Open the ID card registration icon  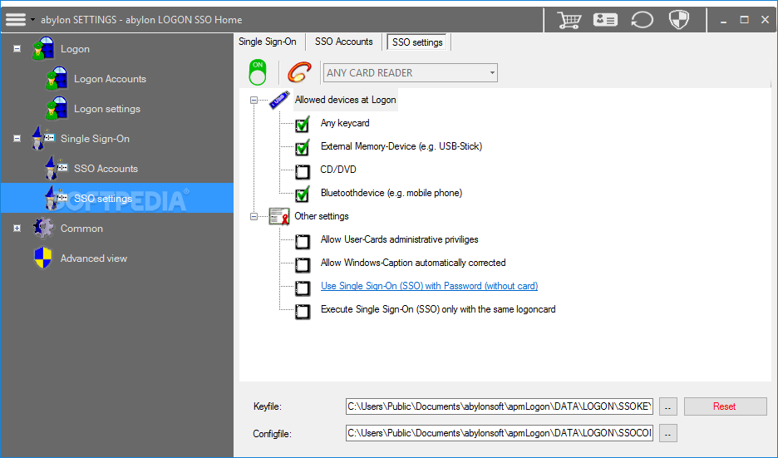click(605, 20)
